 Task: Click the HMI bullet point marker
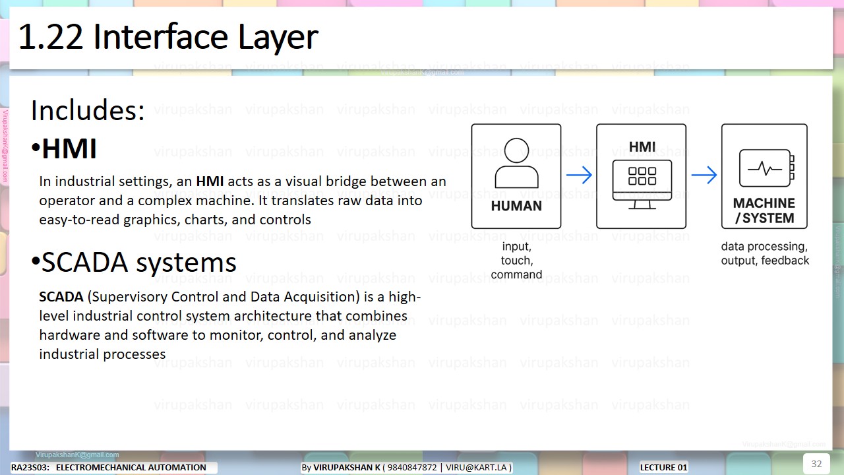coord(34,146)
